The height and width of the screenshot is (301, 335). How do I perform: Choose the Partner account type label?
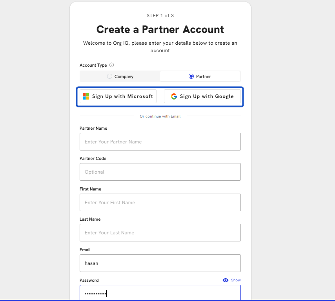tap(204, 76)
